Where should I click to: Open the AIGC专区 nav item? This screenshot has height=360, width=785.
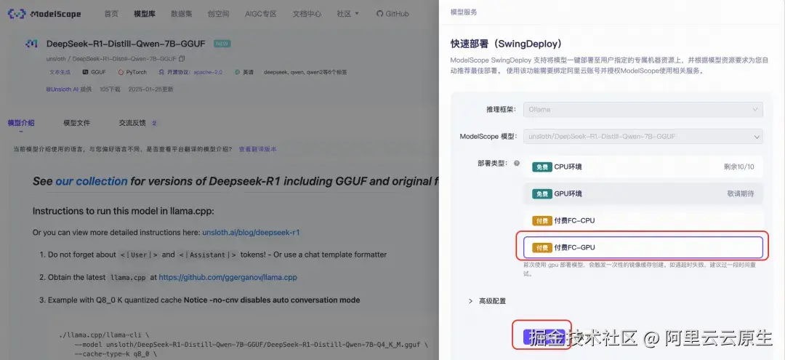tap(261, 14)
